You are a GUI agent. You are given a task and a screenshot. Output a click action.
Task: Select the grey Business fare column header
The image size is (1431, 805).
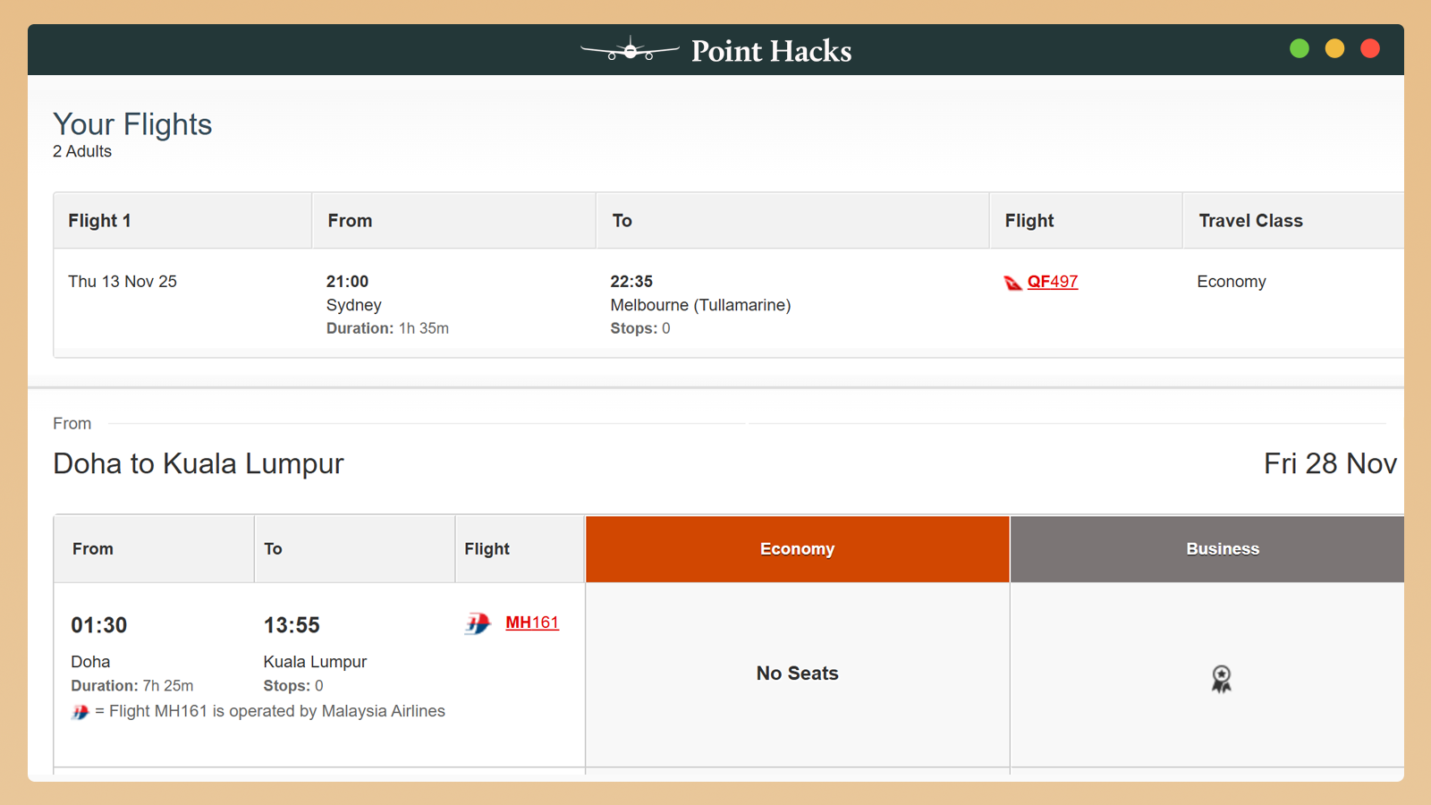click(1222, 549)
